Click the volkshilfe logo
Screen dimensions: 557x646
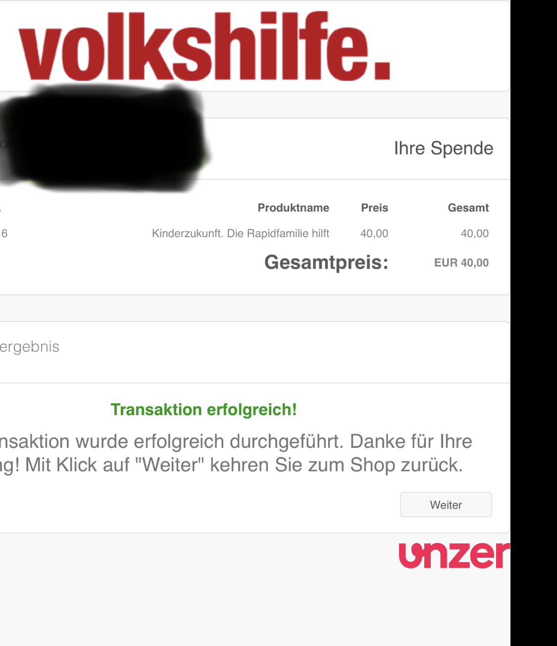[x=204, y=46]
